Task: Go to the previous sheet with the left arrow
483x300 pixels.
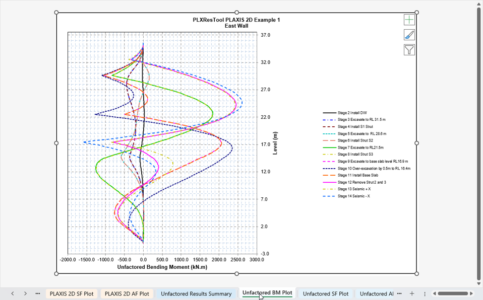Action: pyautogui.click(x=13, y=293)
